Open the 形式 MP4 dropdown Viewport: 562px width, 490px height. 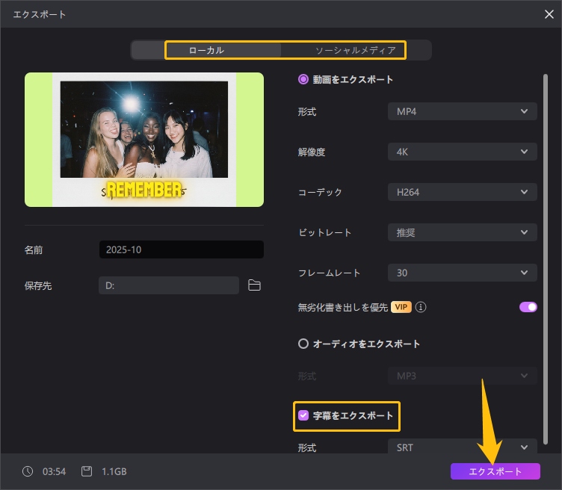point(462,112)
